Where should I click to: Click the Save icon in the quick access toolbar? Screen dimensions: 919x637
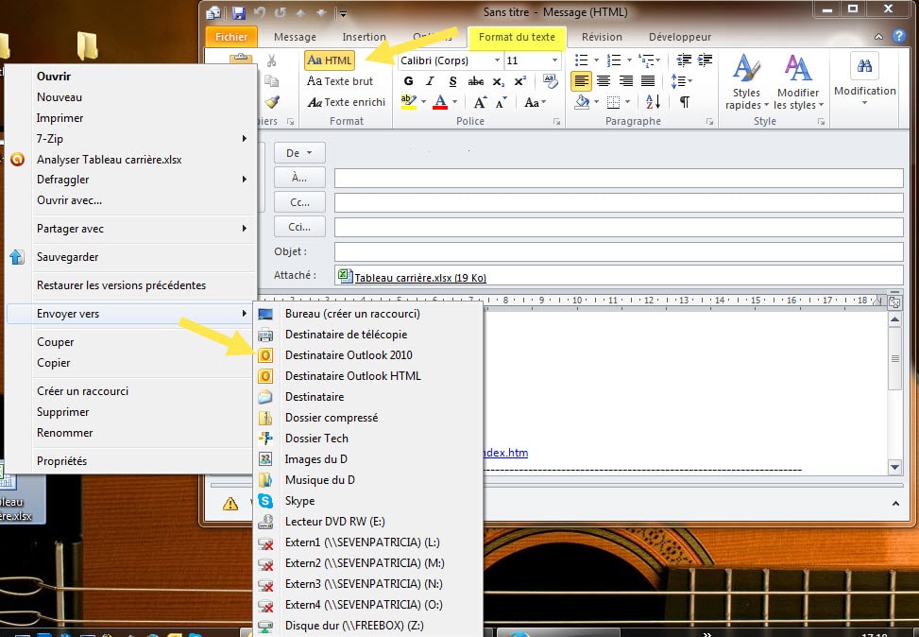[238, 12]
